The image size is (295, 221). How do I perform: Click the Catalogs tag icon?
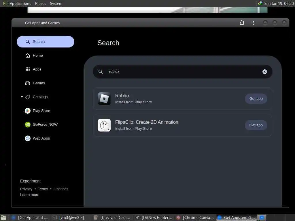click(x=28, y=97)
